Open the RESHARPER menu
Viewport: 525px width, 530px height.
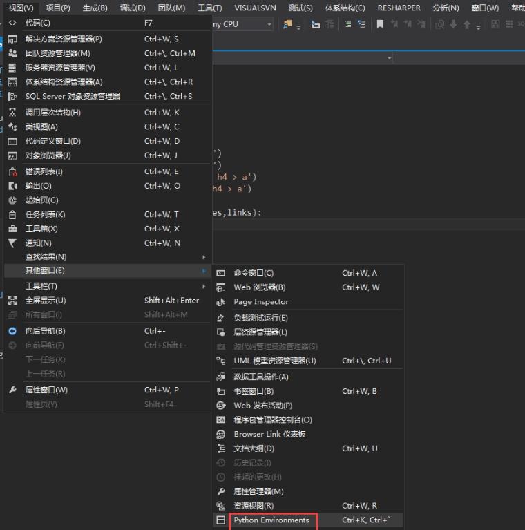coord(399,8)
